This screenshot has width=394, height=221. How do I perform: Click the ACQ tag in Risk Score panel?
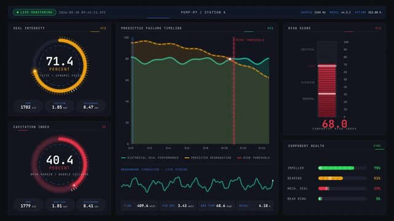pyautogui.click(x=378, y=28)
